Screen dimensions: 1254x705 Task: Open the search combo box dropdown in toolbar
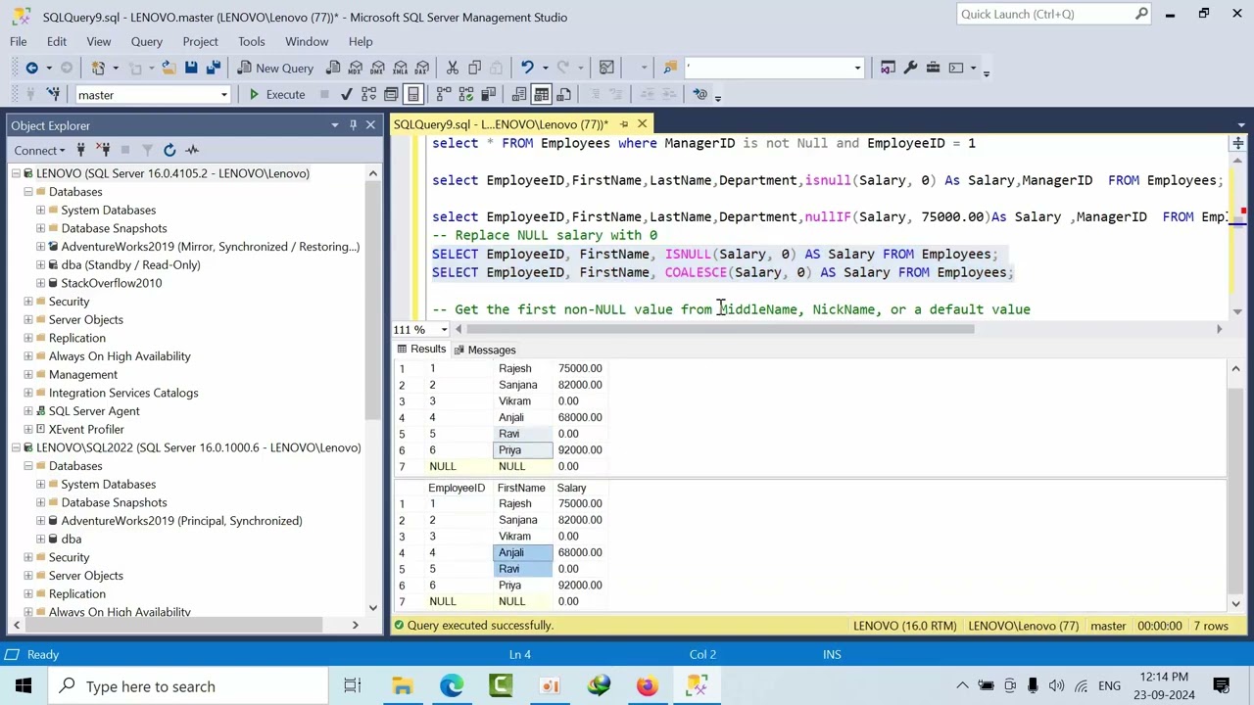click(x=857, y=68)
